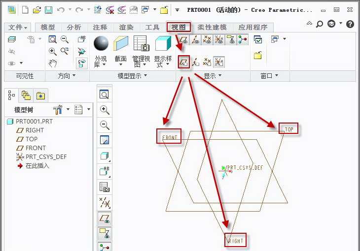
Task: Toggle annotation display in ribbon top row
Action: (231, 40)
